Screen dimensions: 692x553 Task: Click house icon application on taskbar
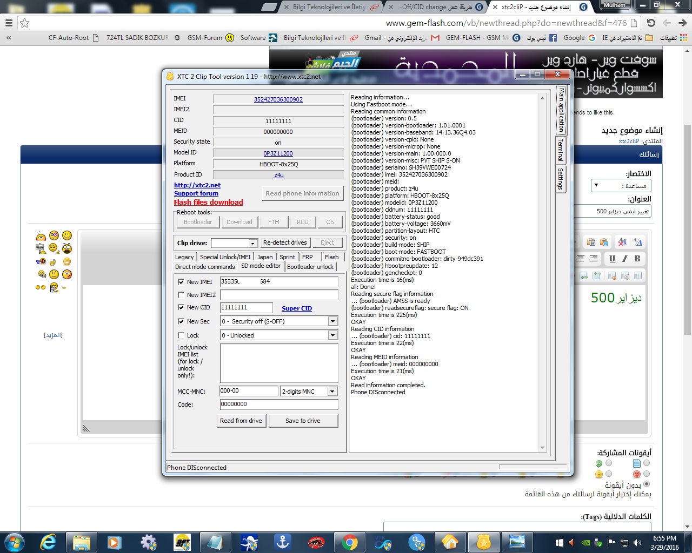click(x=450, y=542)
